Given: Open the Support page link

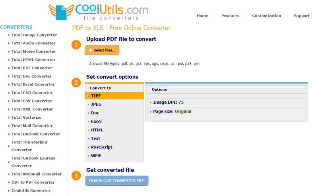Looking at the screenshot, I should (301, 16).
